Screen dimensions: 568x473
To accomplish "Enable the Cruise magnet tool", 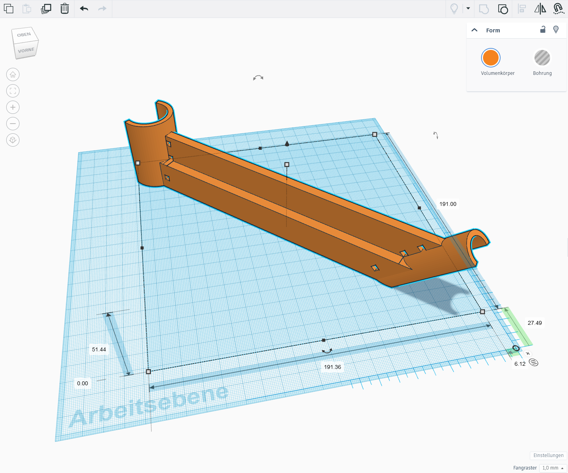I will [559, 9].
